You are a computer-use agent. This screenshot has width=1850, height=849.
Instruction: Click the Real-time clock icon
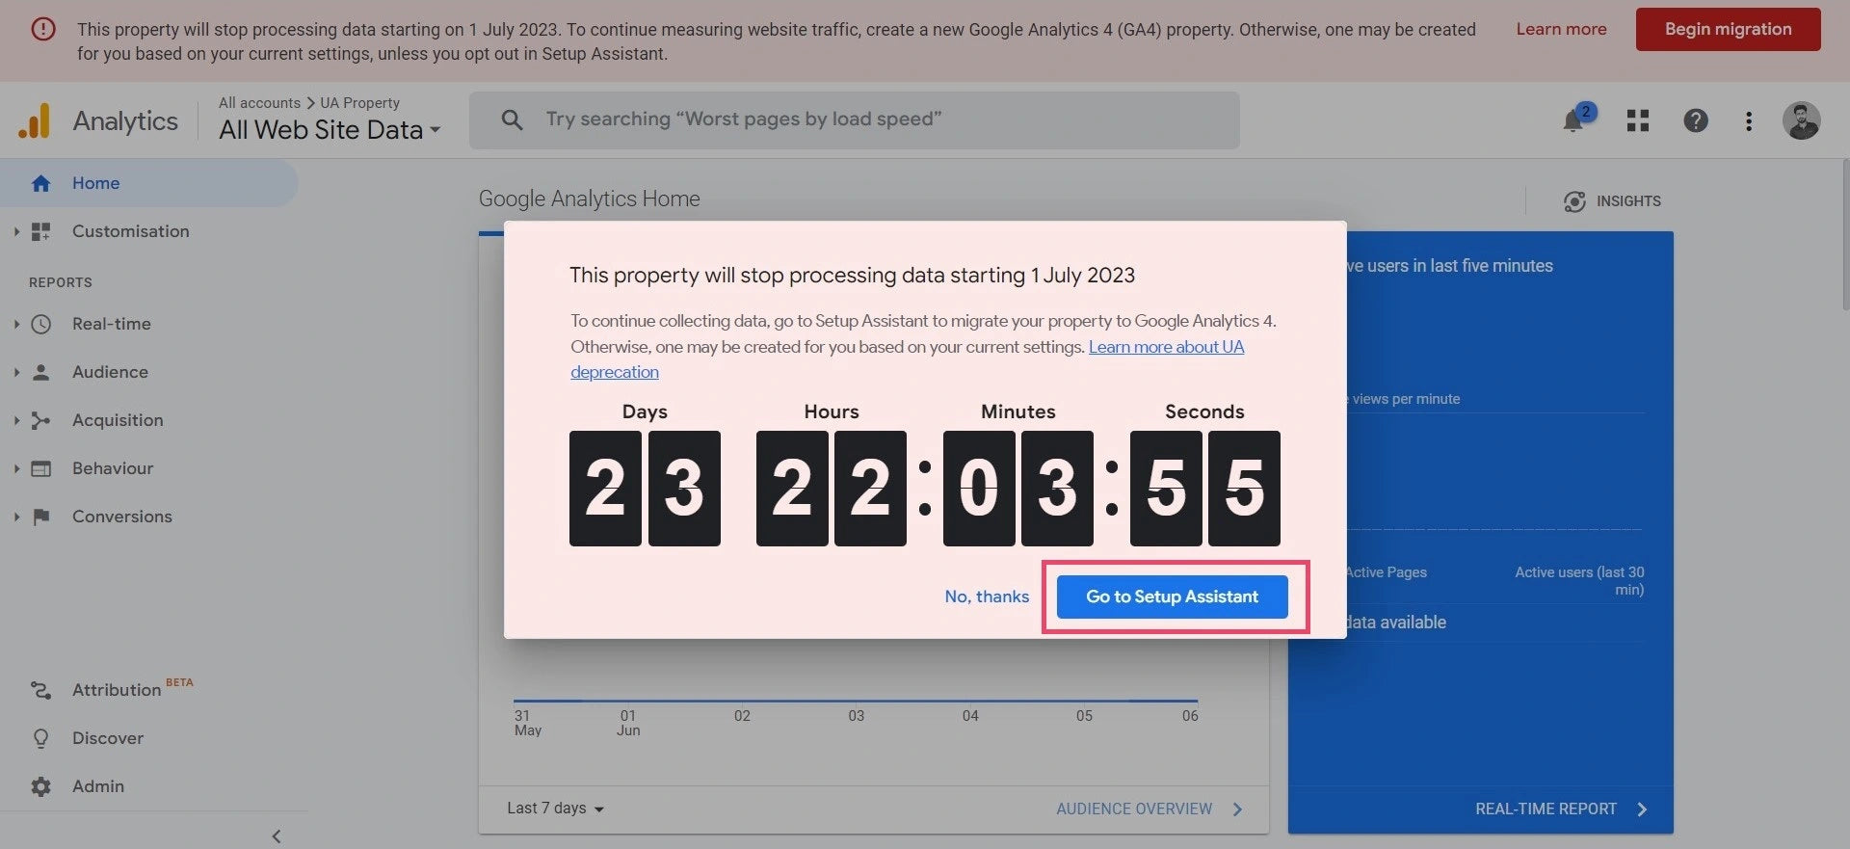click(40, 324)
